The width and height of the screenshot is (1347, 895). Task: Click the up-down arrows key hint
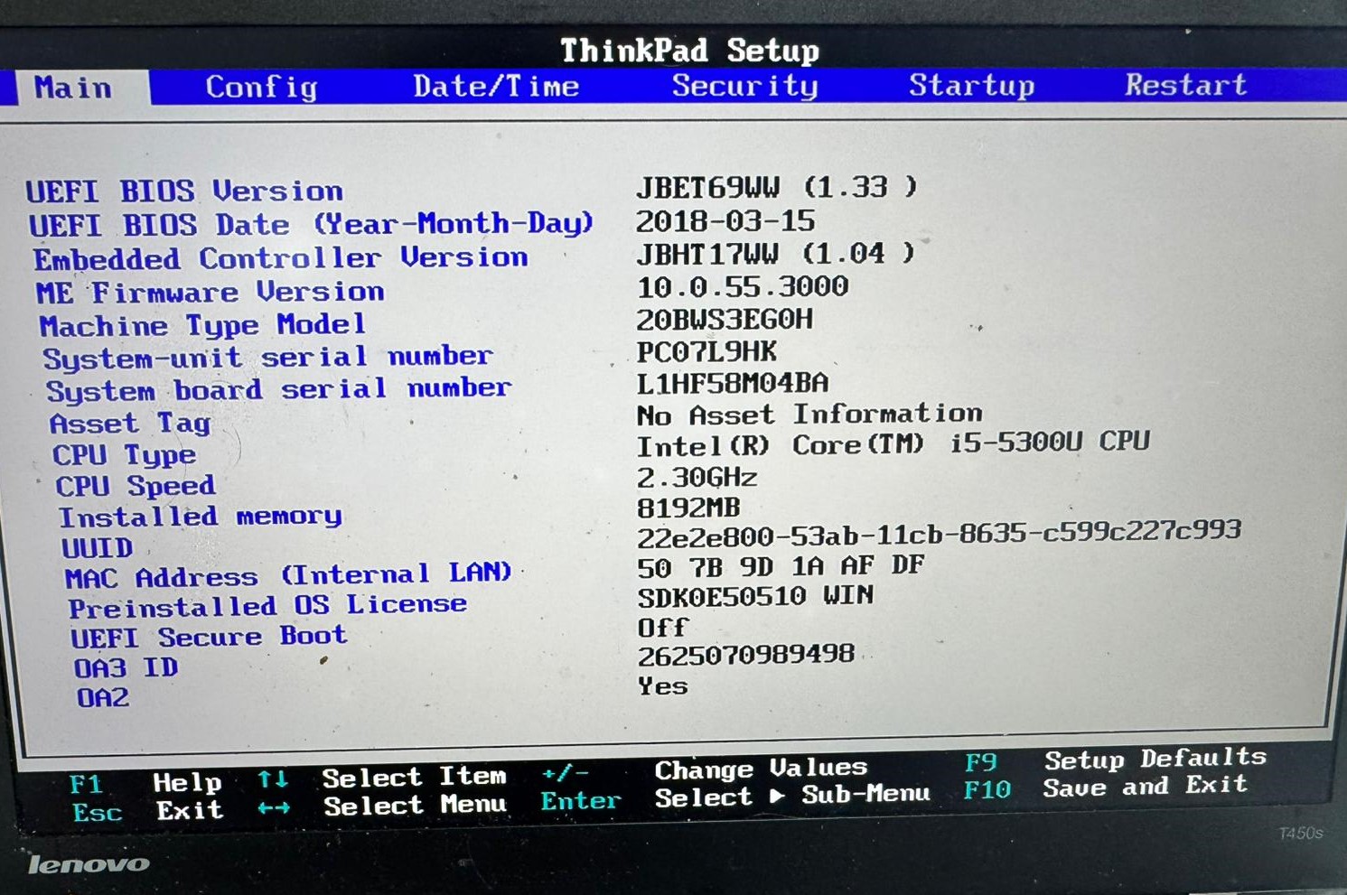click(x=273, y=779)
